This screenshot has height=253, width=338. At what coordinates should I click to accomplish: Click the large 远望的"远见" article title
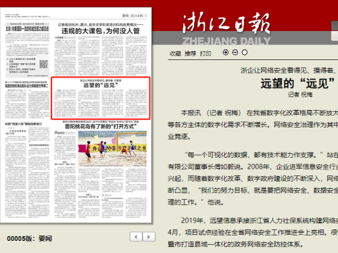coord(297,84)
